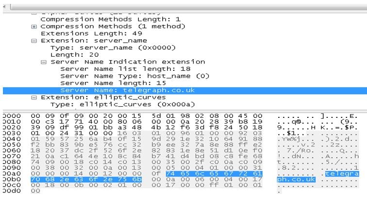Image resolution: width=367 pixels, height=210 pixels.
Task: Click hex offset 00d0 in bytes pane
Action: 12,191
